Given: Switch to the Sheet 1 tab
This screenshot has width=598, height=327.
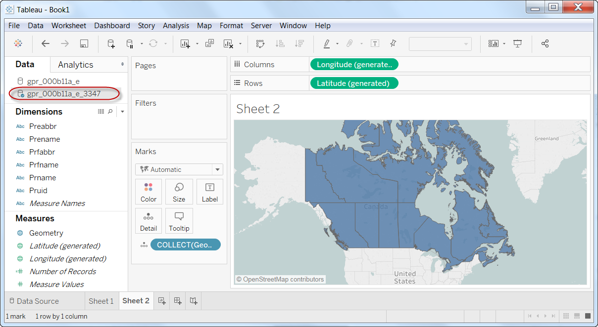Looking at the screenshot, I should [x=101, y=301].
